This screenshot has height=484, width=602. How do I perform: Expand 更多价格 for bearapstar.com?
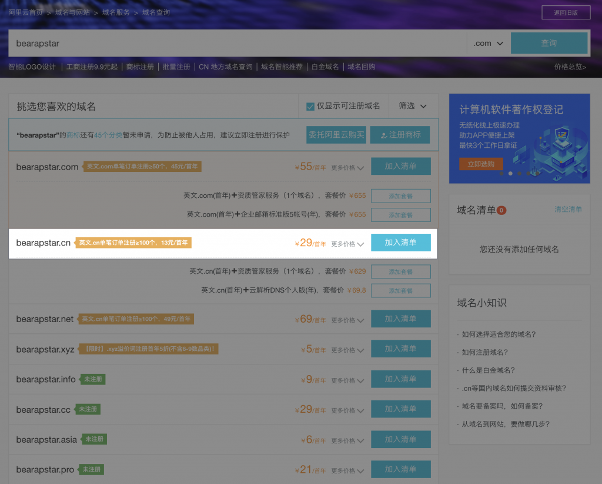[347, 168]
